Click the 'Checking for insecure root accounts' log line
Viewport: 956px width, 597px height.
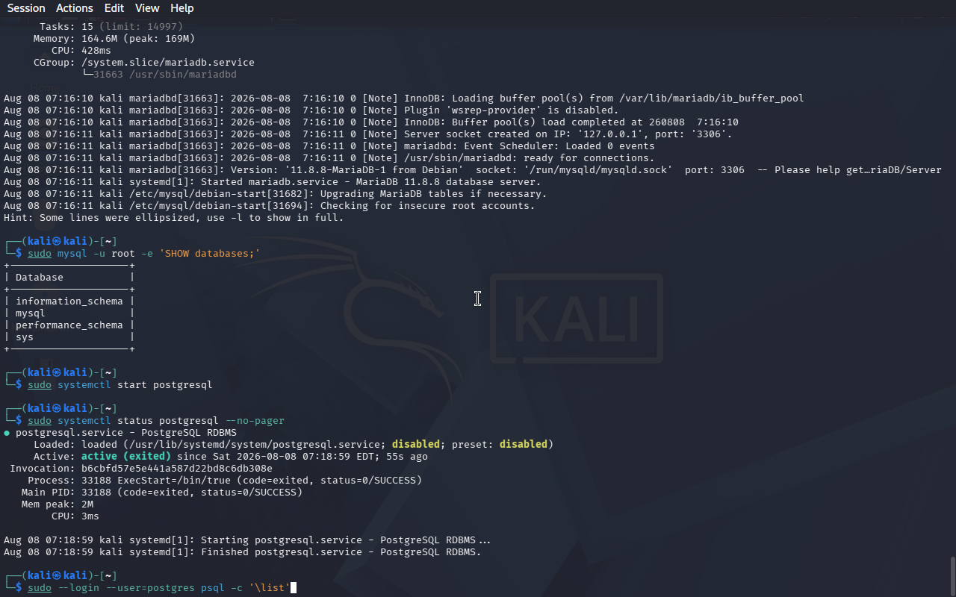[x=270, y=206]
